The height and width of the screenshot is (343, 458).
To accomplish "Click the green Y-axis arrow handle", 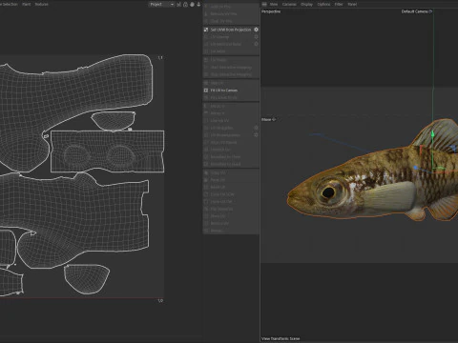I will pos(432,133).
